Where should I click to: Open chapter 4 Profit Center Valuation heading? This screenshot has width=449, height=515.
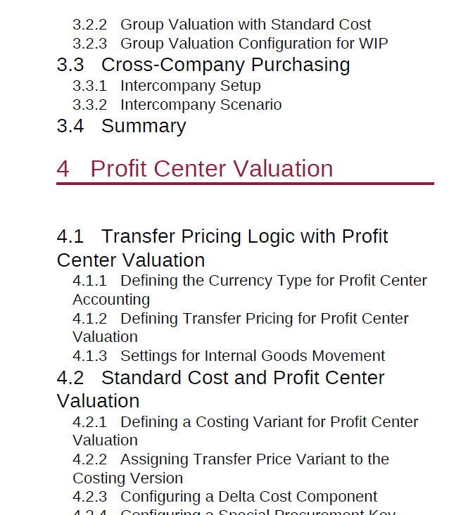[x=194, y=169]
